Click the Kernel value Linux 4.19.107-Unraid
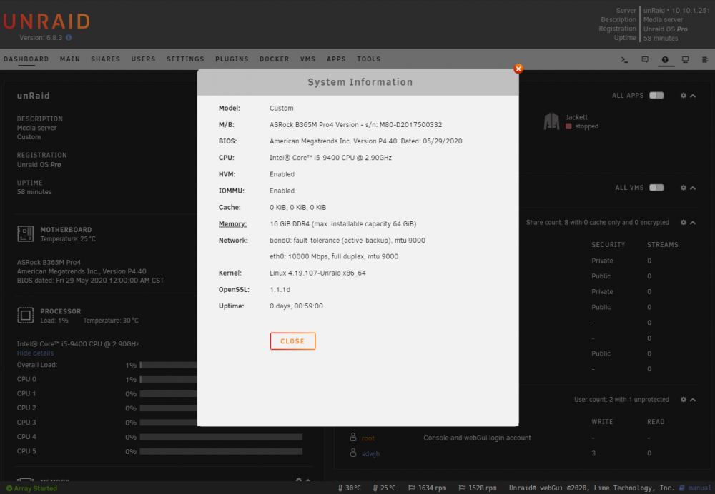 [x=317, y=273]
